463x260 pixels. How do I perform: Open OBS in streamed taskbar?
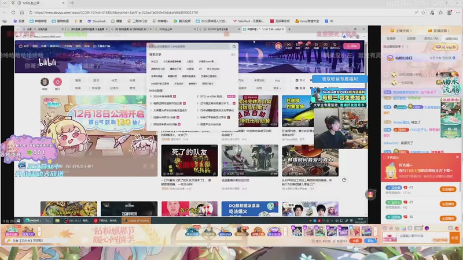pyautogui.click(x=76, y=221)
